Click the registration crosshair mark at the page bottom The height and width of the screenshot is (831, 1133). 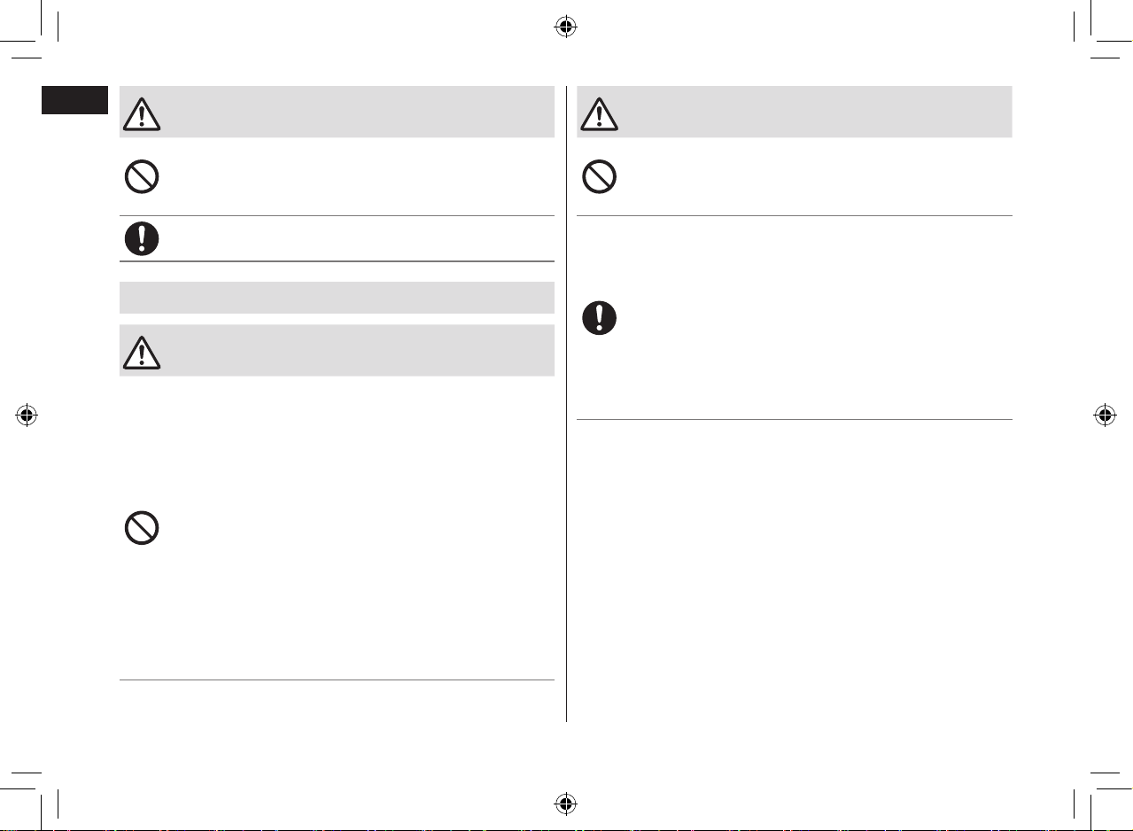tap(565, 804)
